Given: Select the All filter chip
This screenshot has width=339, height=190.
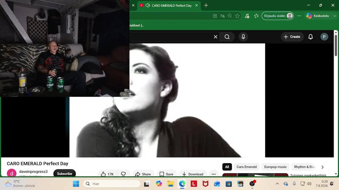Looking at the screenshot, I should click(x=227, y=167).
